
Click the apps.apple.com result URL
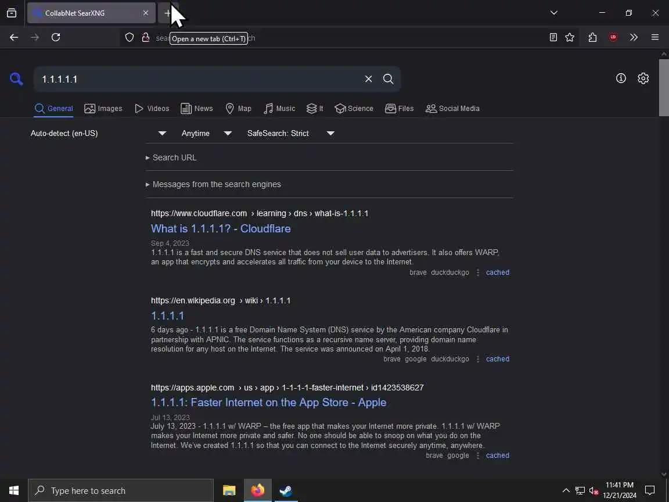click(287, 388)
